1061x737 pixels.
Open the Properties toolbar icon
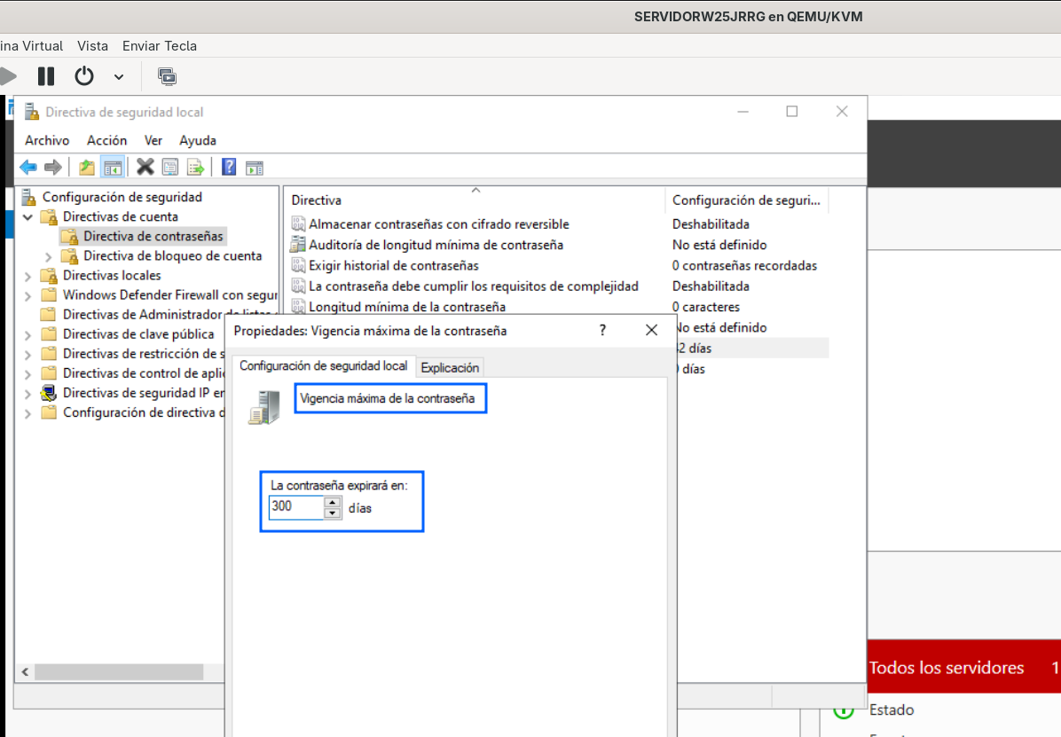[169, 167]
